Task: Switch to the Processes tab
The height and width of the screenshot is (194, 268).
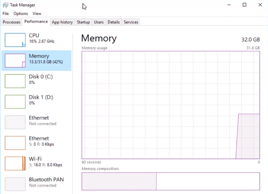Action: point(12,22)
